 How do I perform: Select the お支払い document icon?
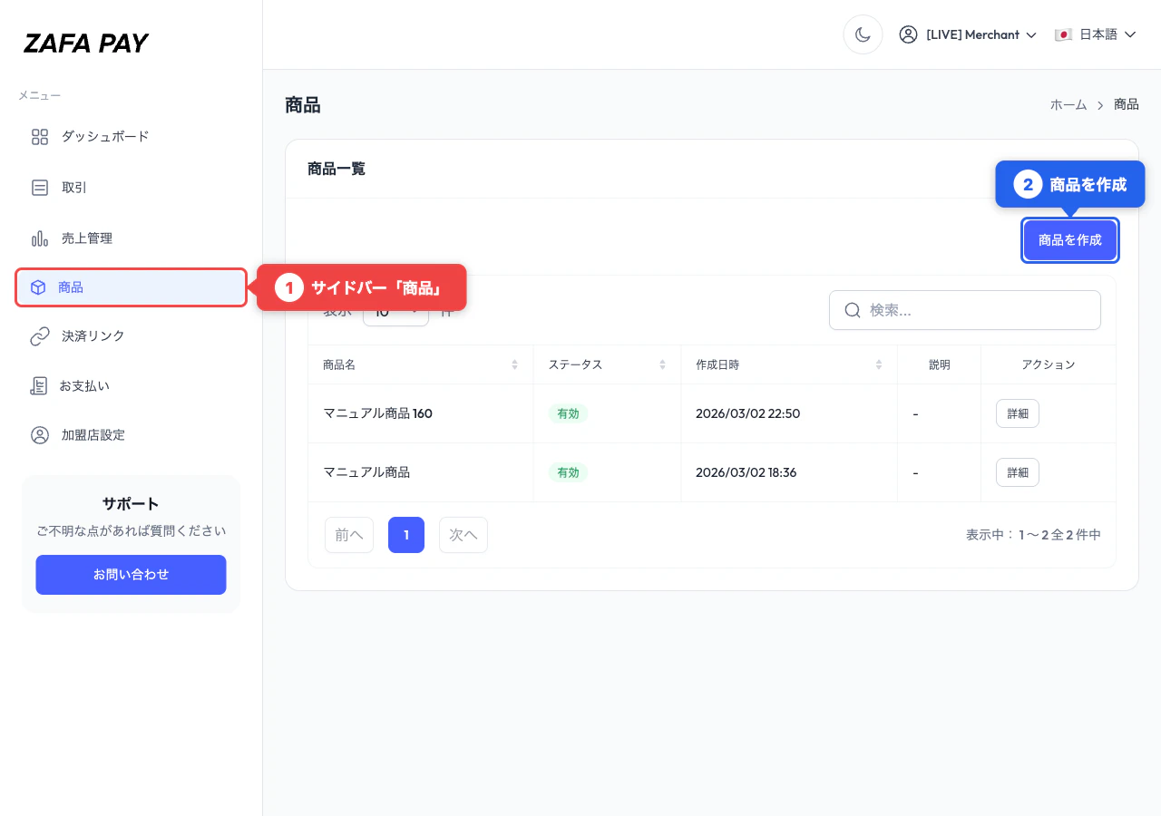click(x=39, y=385)
